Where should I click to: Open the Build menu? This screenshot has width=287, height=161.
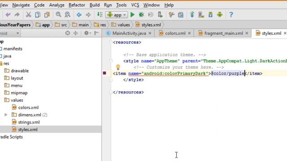pos(95,5)
